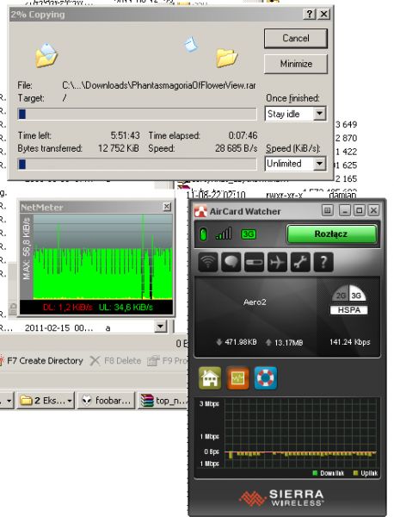Click the USB modem device icon
Screen dimensions: 394x517
point(254,263)
